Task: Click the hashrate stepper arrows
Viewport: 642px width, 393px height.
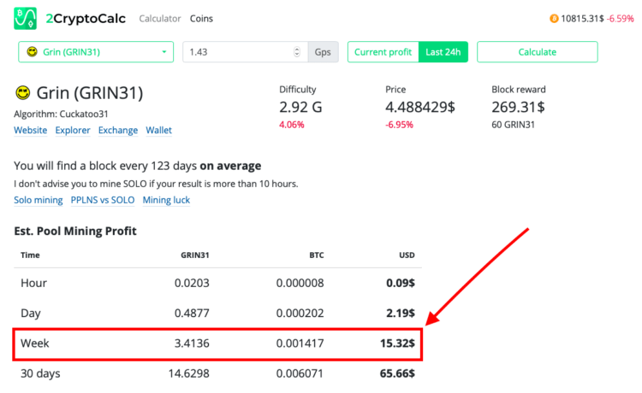Action: click(297, 52)
